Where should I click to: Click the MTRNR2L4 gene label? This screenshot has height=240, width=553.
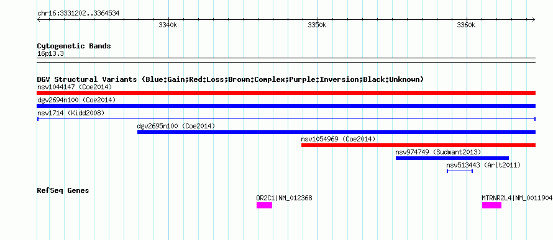click(x=517, y=198)
